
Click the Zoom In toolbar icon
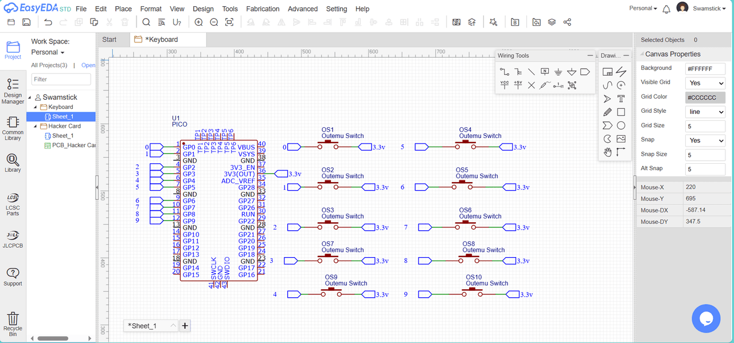(x=198, y=22)
